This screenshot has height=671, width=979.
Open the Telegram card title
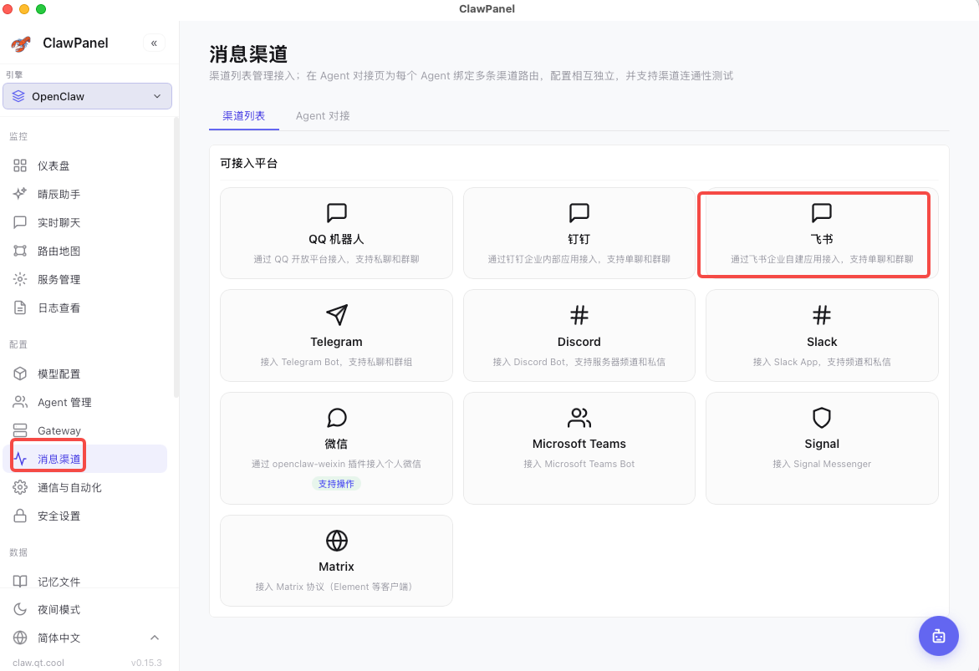coord(336,342)
